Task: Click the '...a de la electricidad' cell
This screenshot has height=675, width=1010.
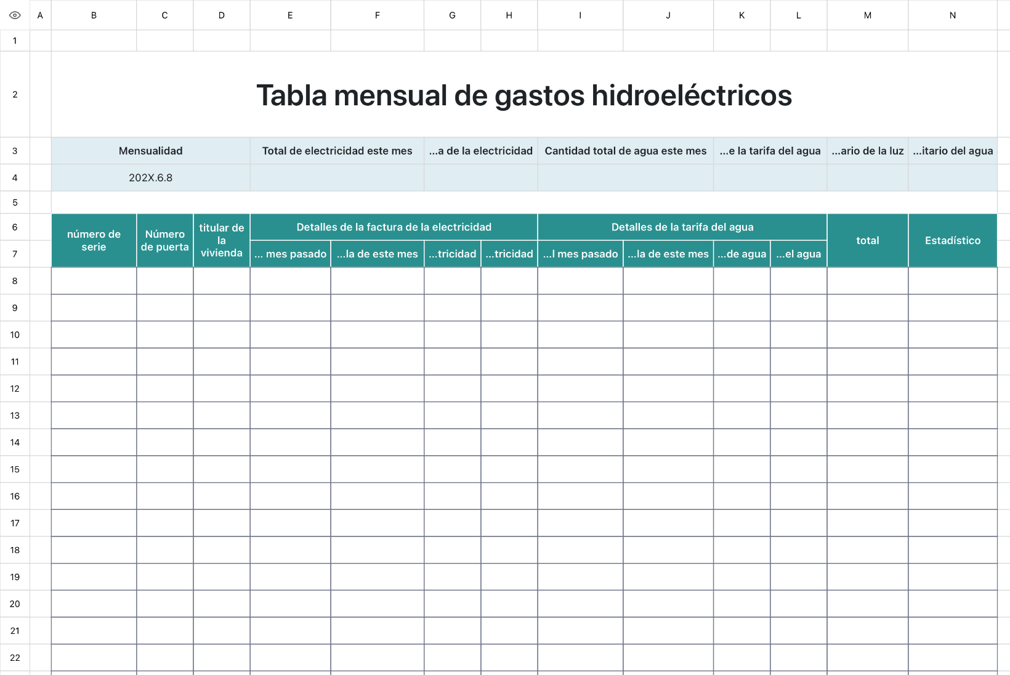Action: pyautogui.click(x=481, y=151)
